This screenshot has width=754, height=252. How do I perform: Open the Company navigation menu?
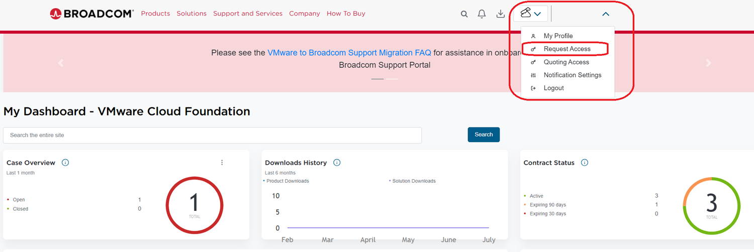coord(305,14)
